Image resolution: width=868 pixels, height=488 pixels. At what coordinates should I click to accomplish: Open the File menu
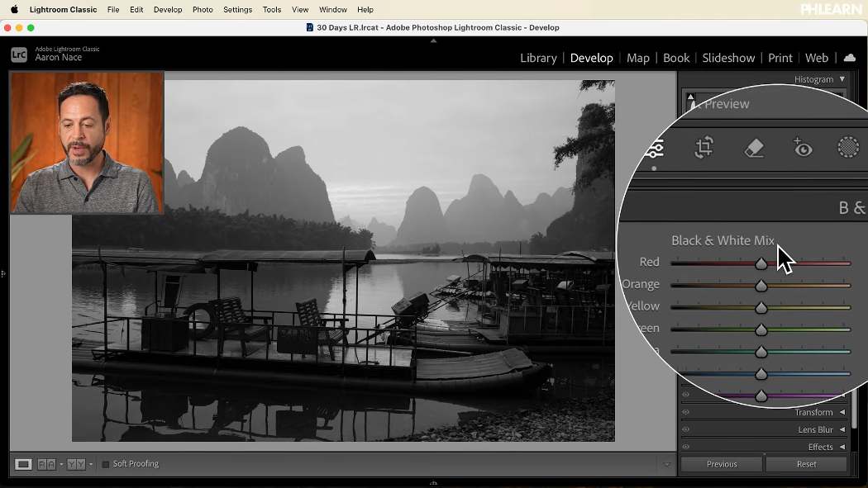point(113,9)
